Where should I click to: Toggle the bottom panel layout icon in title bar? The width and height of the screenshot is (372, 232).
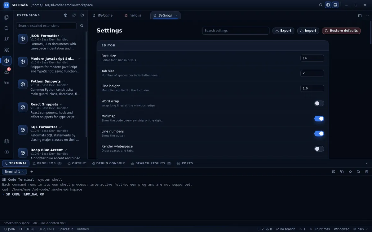coord(335,5)
